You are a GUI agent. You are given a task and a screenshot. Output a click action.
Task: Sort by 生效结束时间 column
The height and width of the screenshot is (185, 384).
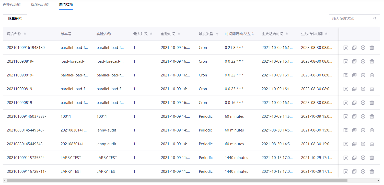pyautogui.click(x=326, y=34)
